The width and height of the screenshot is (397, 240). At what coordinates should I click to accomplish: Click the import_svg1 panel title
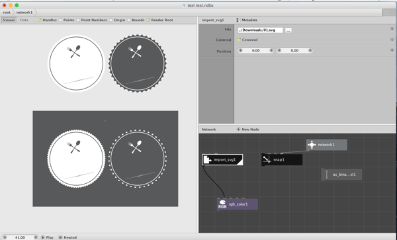pos(213,20)
